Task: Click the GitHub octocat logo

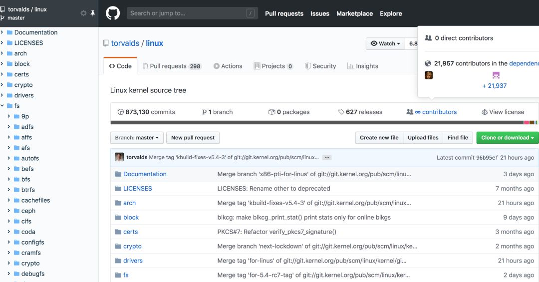Action: coord(113,13)
